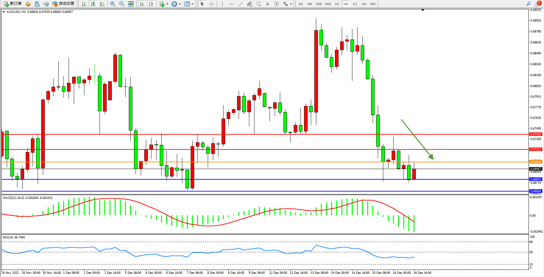The width and height of the screenshot is (544, 277).
Task: Switch chart to bar chart mode
Action: 84,4
